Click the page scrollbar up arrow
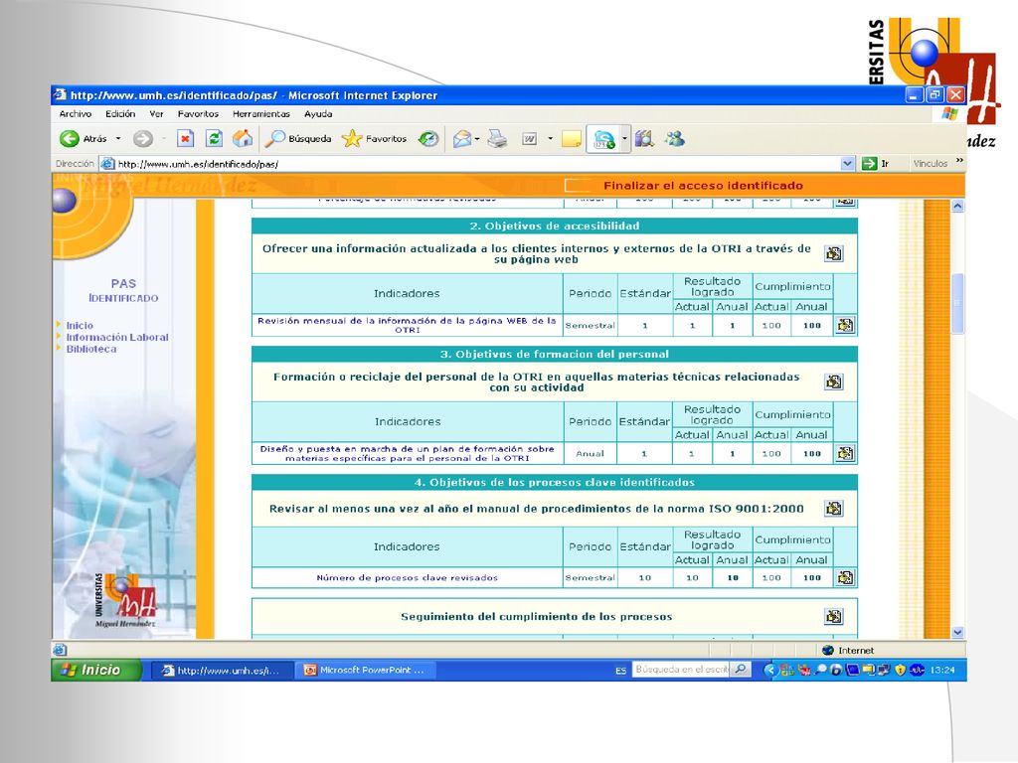The height and width of the screenshot is (763, 1018). coord(957,207)
